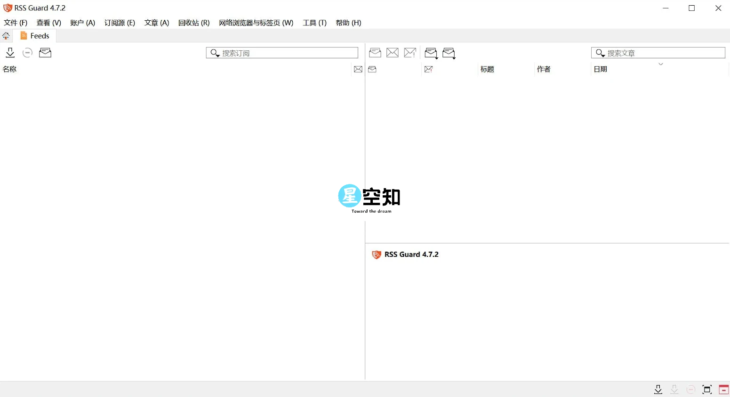Click the download icon in the status bar
The width and height of the screenshot is (730, 397).
tap(658, 389)
